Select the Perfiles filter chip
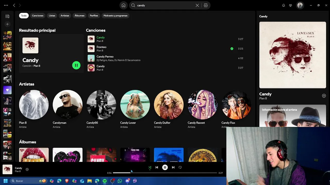Viewport: 330px width, 185px height. pos(94,16)
